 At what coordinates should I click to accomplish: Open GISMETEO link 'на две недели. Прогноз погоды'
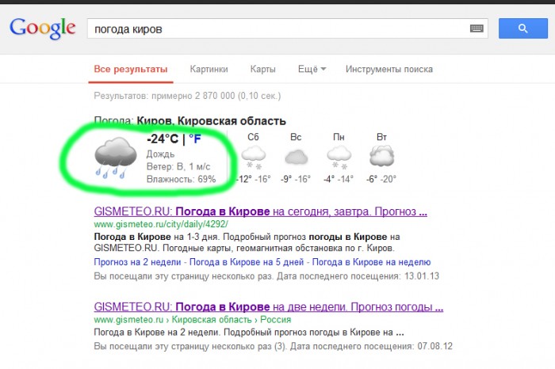268,306
